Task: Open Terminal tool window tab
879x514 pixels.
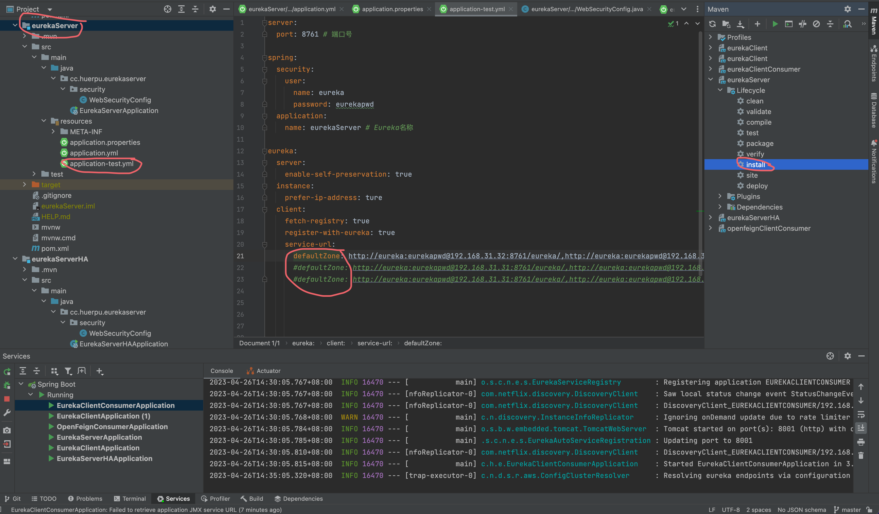Action: (130, 499)
